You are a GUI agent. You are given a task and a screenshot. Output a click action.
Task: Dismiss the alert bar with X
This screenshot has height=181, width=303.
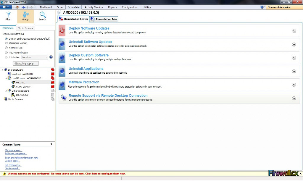click(301, 174)
